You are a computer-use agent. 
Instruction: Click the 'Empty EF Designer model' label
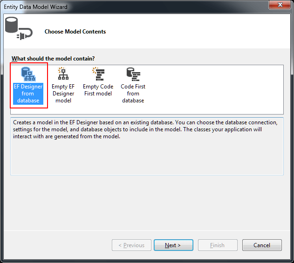(x=63, y=94)
